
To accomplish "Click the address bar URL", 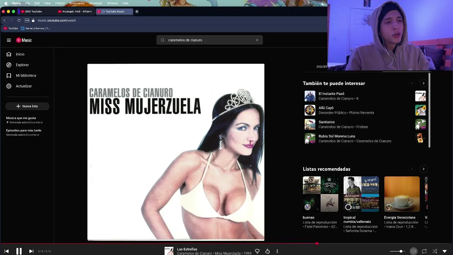I will [x=57, y=20].
